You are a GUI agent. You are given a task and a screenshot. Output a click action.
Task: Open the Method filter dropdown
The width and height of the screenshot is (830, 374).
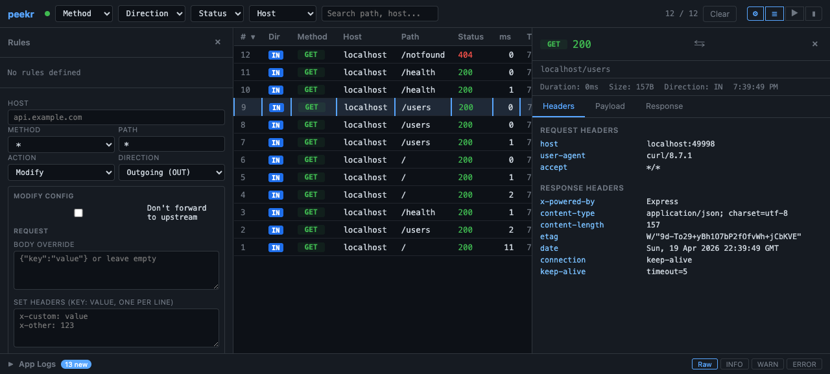click(x=84, y=14)
